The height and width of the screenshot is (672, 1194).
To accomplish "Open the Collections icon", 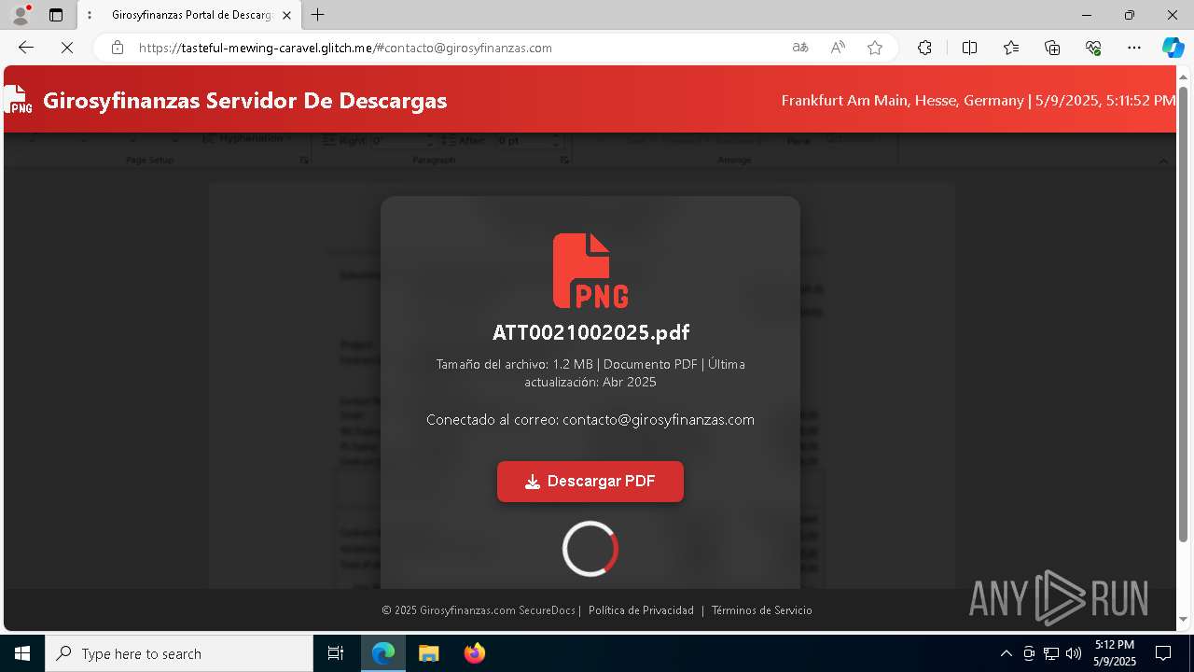I will tap(1052, 48).
